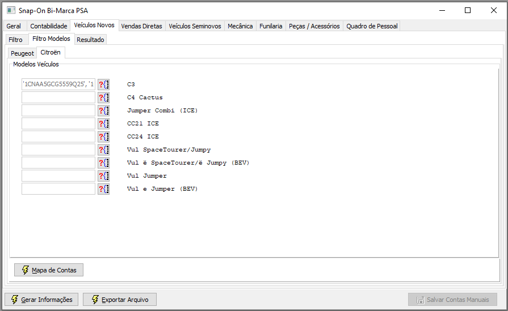
Task: Click the Exportar Arquivo button
Action: [x=120, y=299]
